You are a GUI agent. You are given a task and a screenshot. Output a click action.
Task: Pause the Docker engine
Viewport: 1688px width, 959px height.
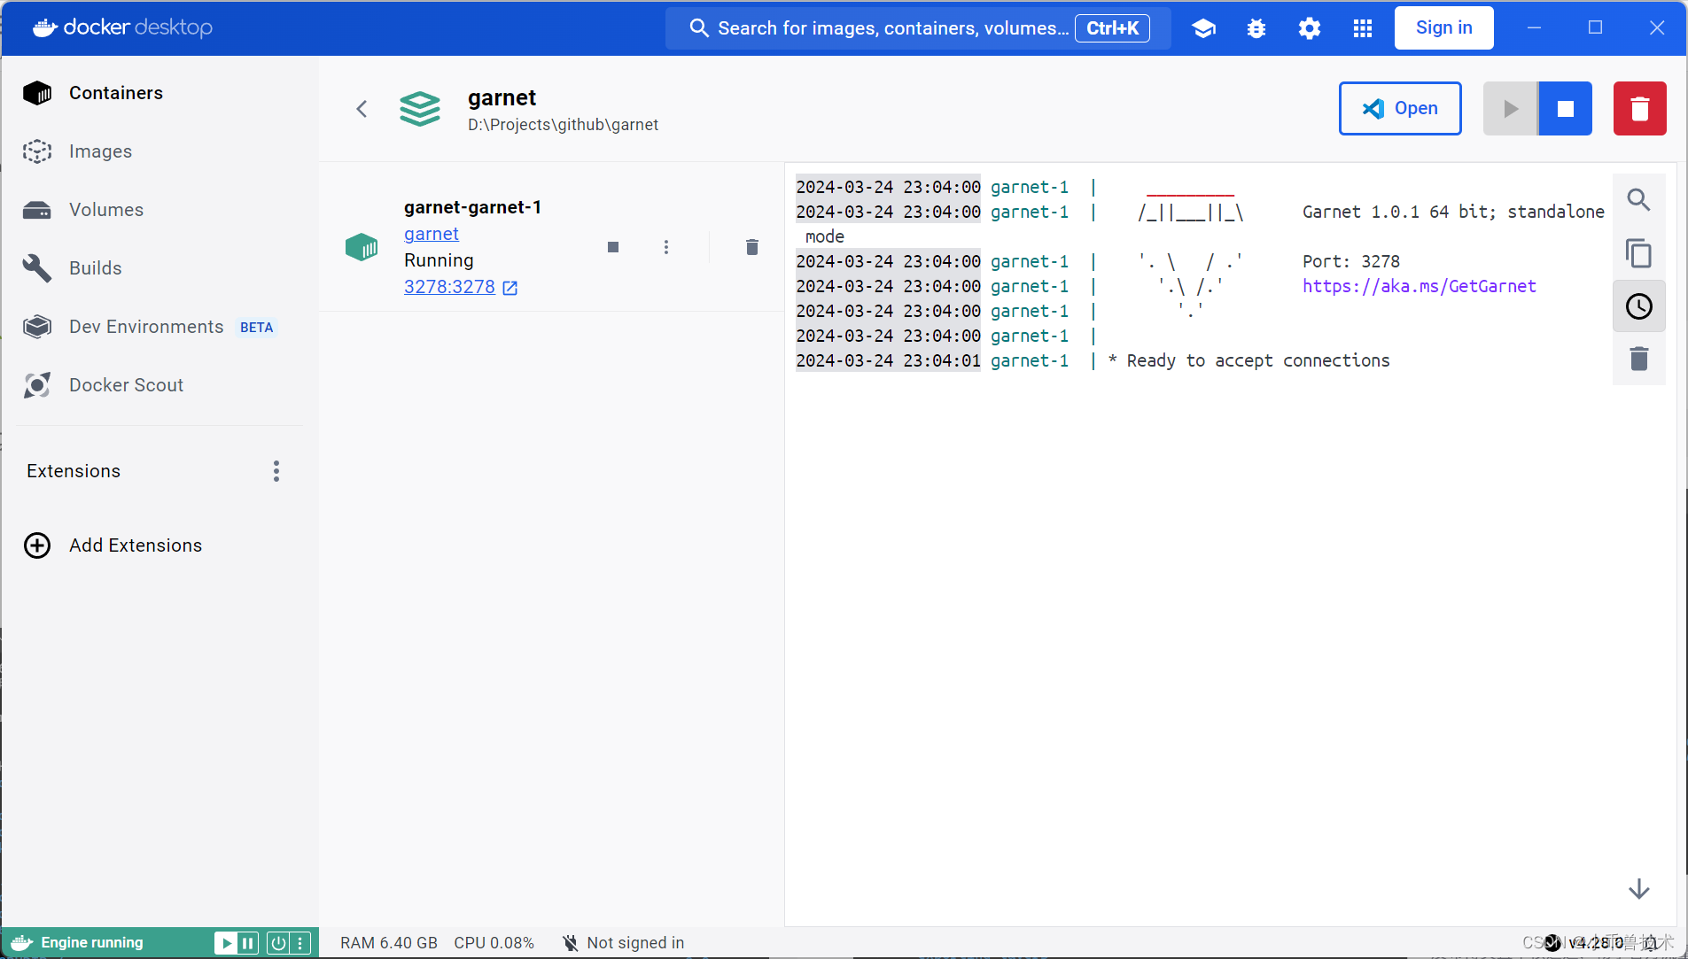tap(246, 942)
